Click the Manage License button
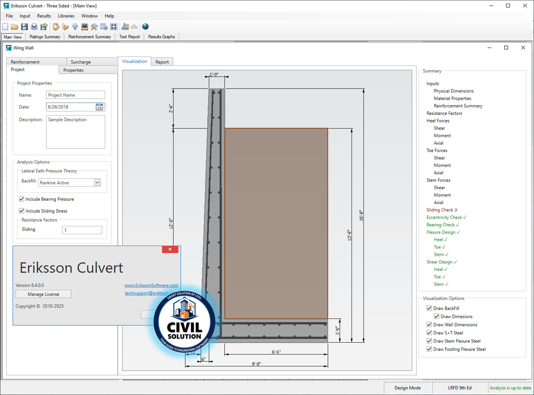Viewport: 534px width, 395px height. (x=43, y=294)
